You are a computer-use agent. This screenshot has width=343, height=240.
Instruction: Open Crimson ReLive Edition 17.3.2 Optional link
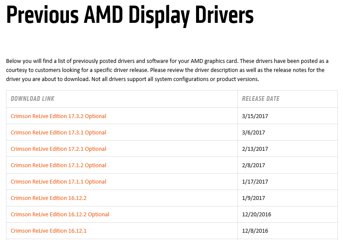pos(59,116)
